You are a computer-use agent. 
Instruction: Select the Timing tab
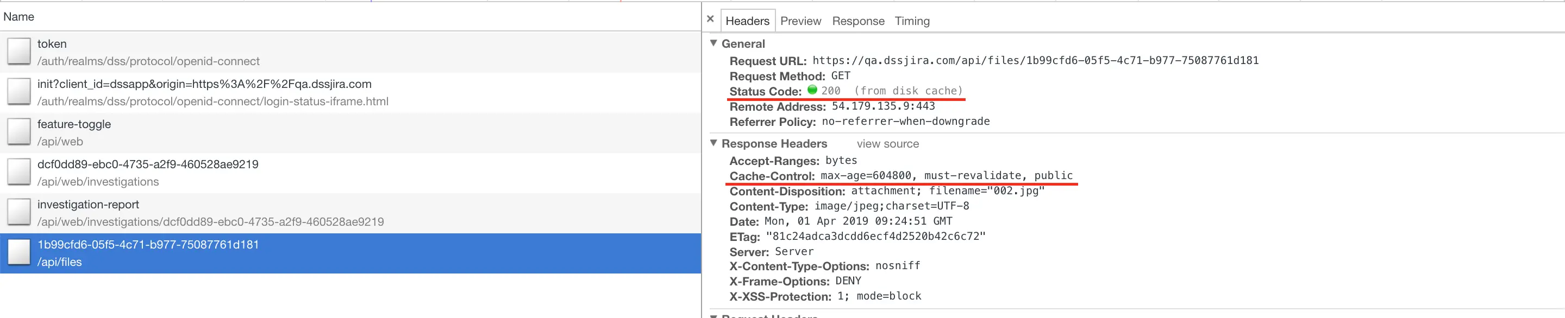click(x=912, y=21)
